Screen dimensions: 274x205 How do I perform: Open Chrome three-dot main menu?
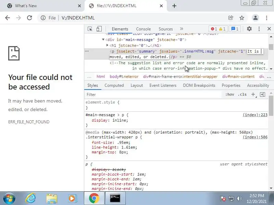pyautogui.click(x=266, y=18)
